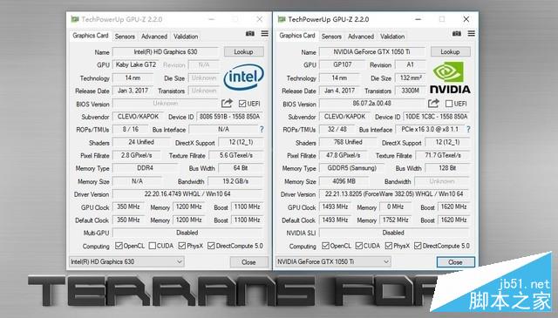This screenshot has height=318, width=558.
Task: Toggle the UEFI checkbox in the NVIDIA window
Action: [449, 104]
